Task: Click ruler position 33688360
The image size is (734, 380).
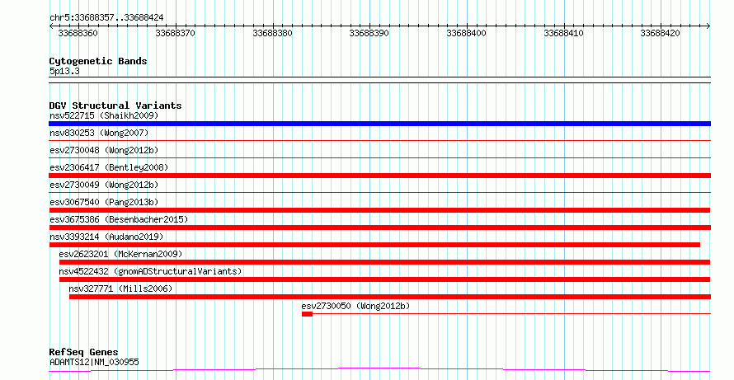Action: click(x=78, y=33)
